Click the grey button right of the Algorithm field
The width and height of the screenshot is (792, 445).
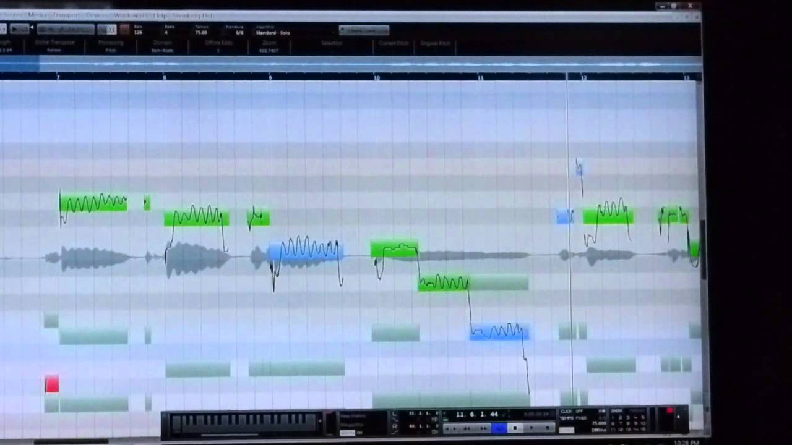tap(364, 30)
